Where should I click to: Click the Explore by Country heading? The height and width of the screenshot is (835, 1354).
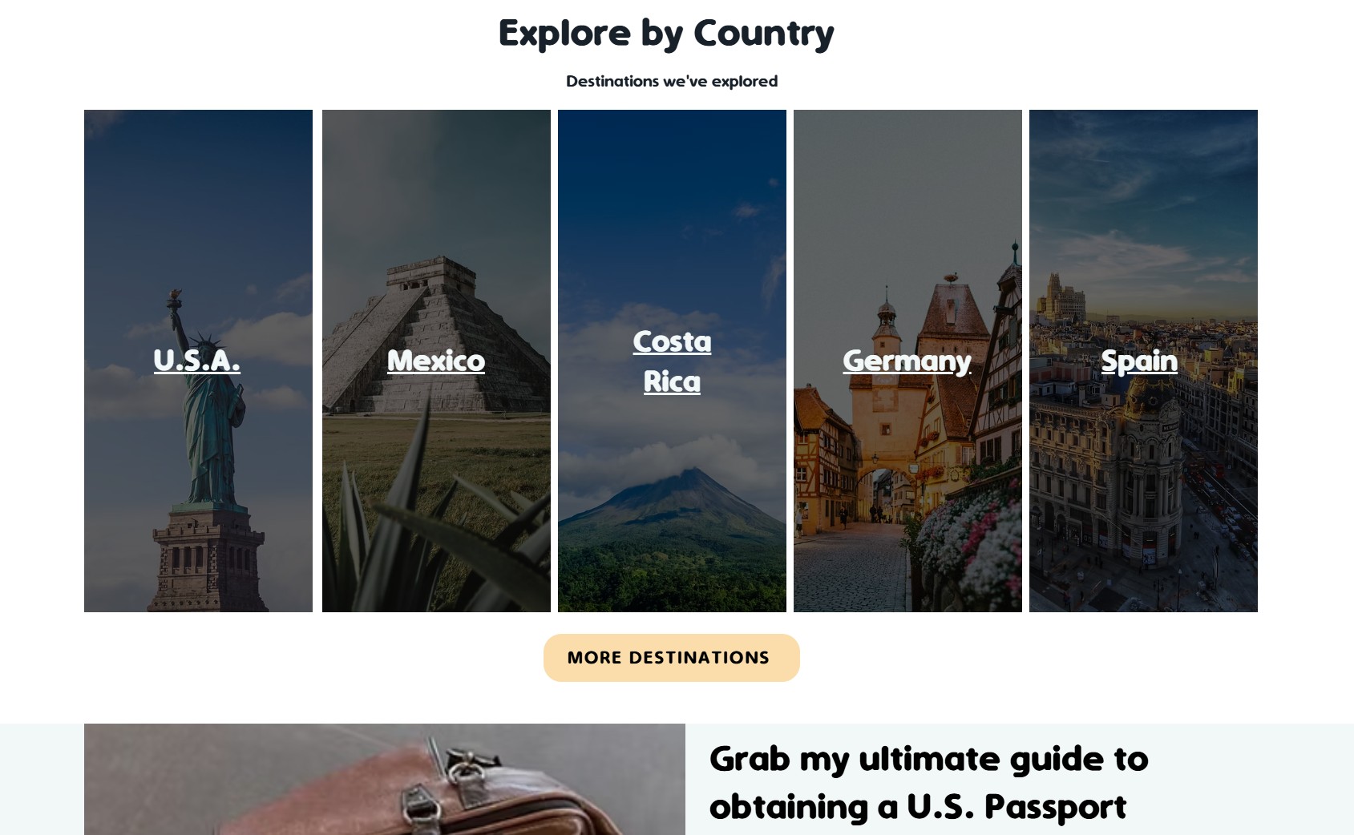666,34
